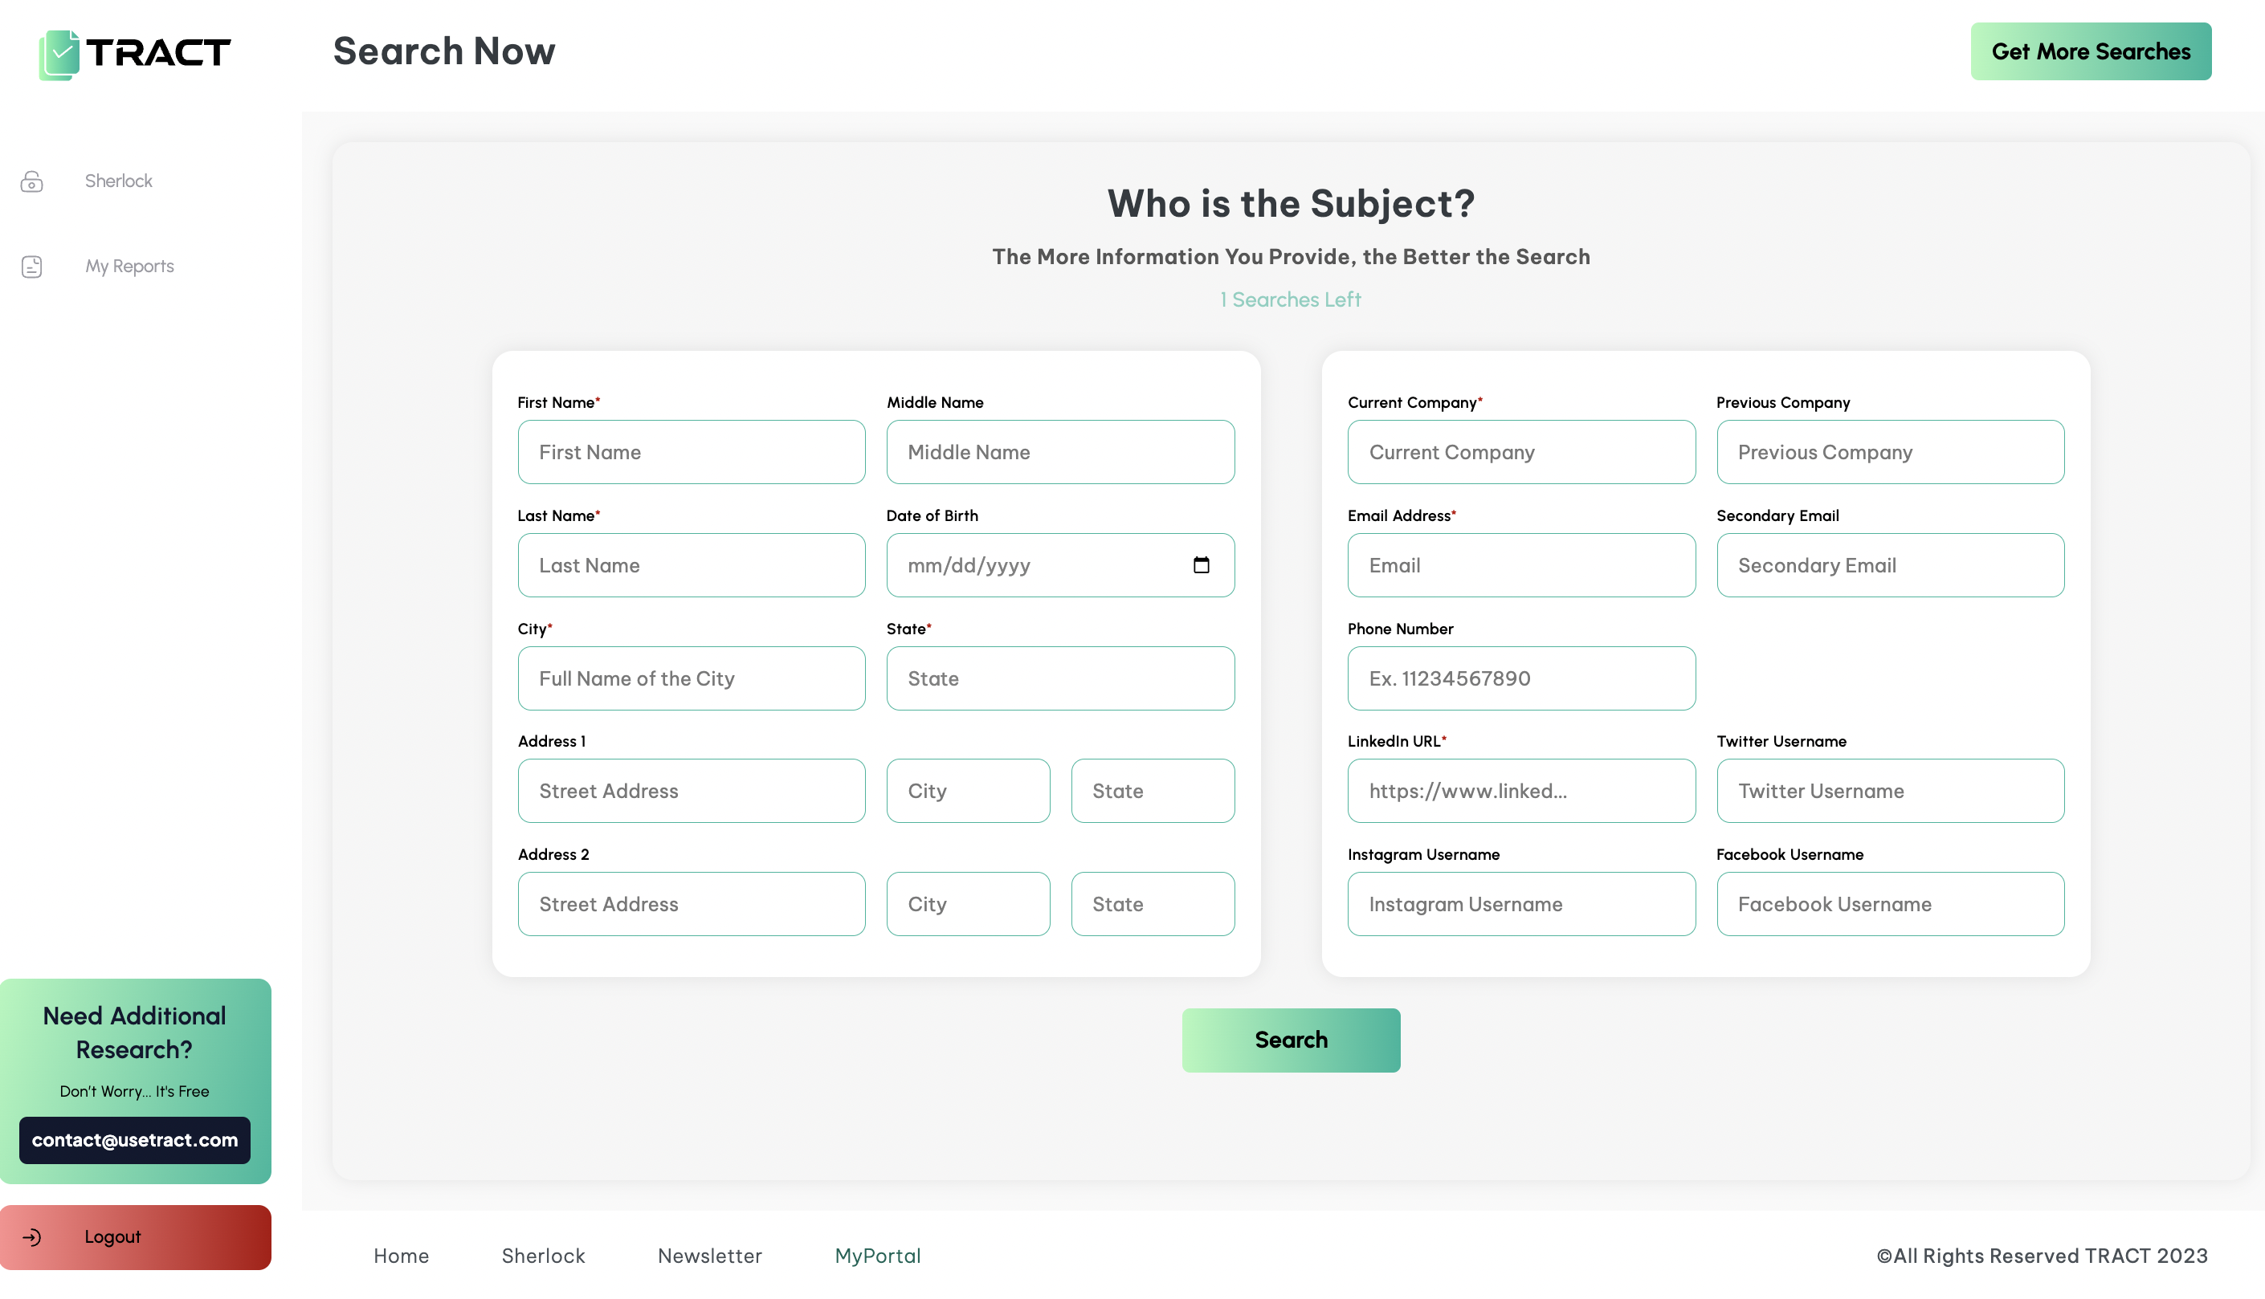Click the Phone Number field
Viewport: 2265px width, 1299px height.
pos(1520,678)
